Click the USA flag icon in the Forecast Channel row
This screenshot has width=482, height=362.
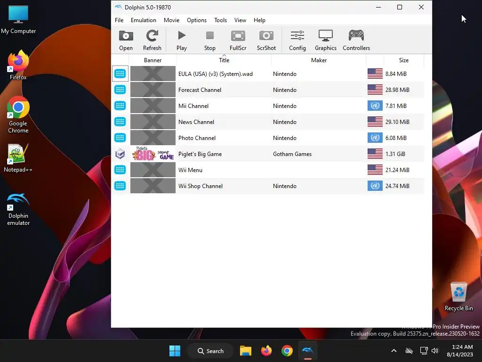(375, 90)
